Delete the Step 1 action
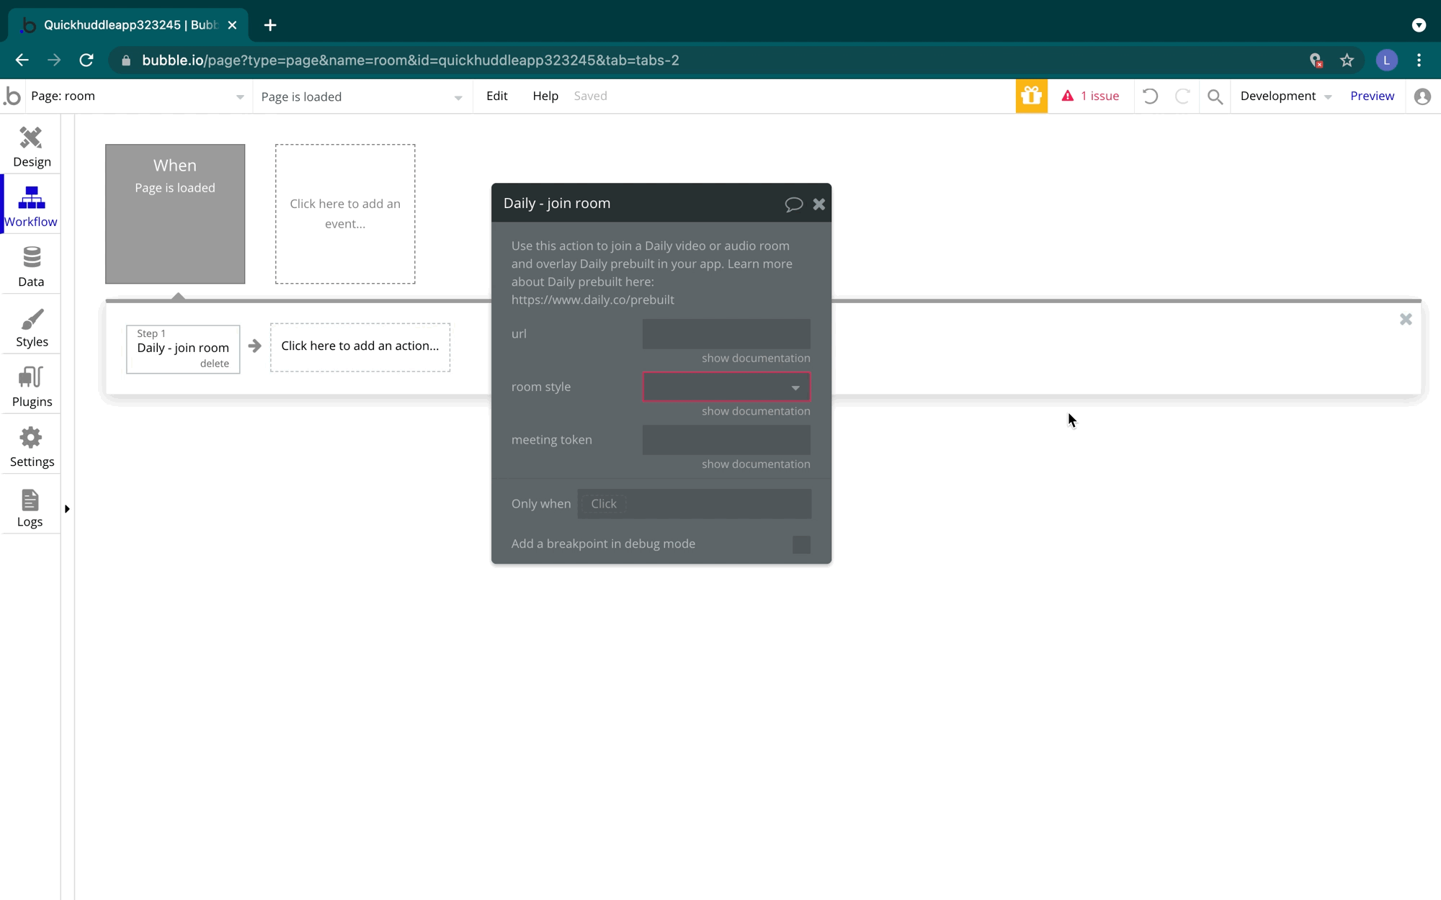 coord(214,364)
